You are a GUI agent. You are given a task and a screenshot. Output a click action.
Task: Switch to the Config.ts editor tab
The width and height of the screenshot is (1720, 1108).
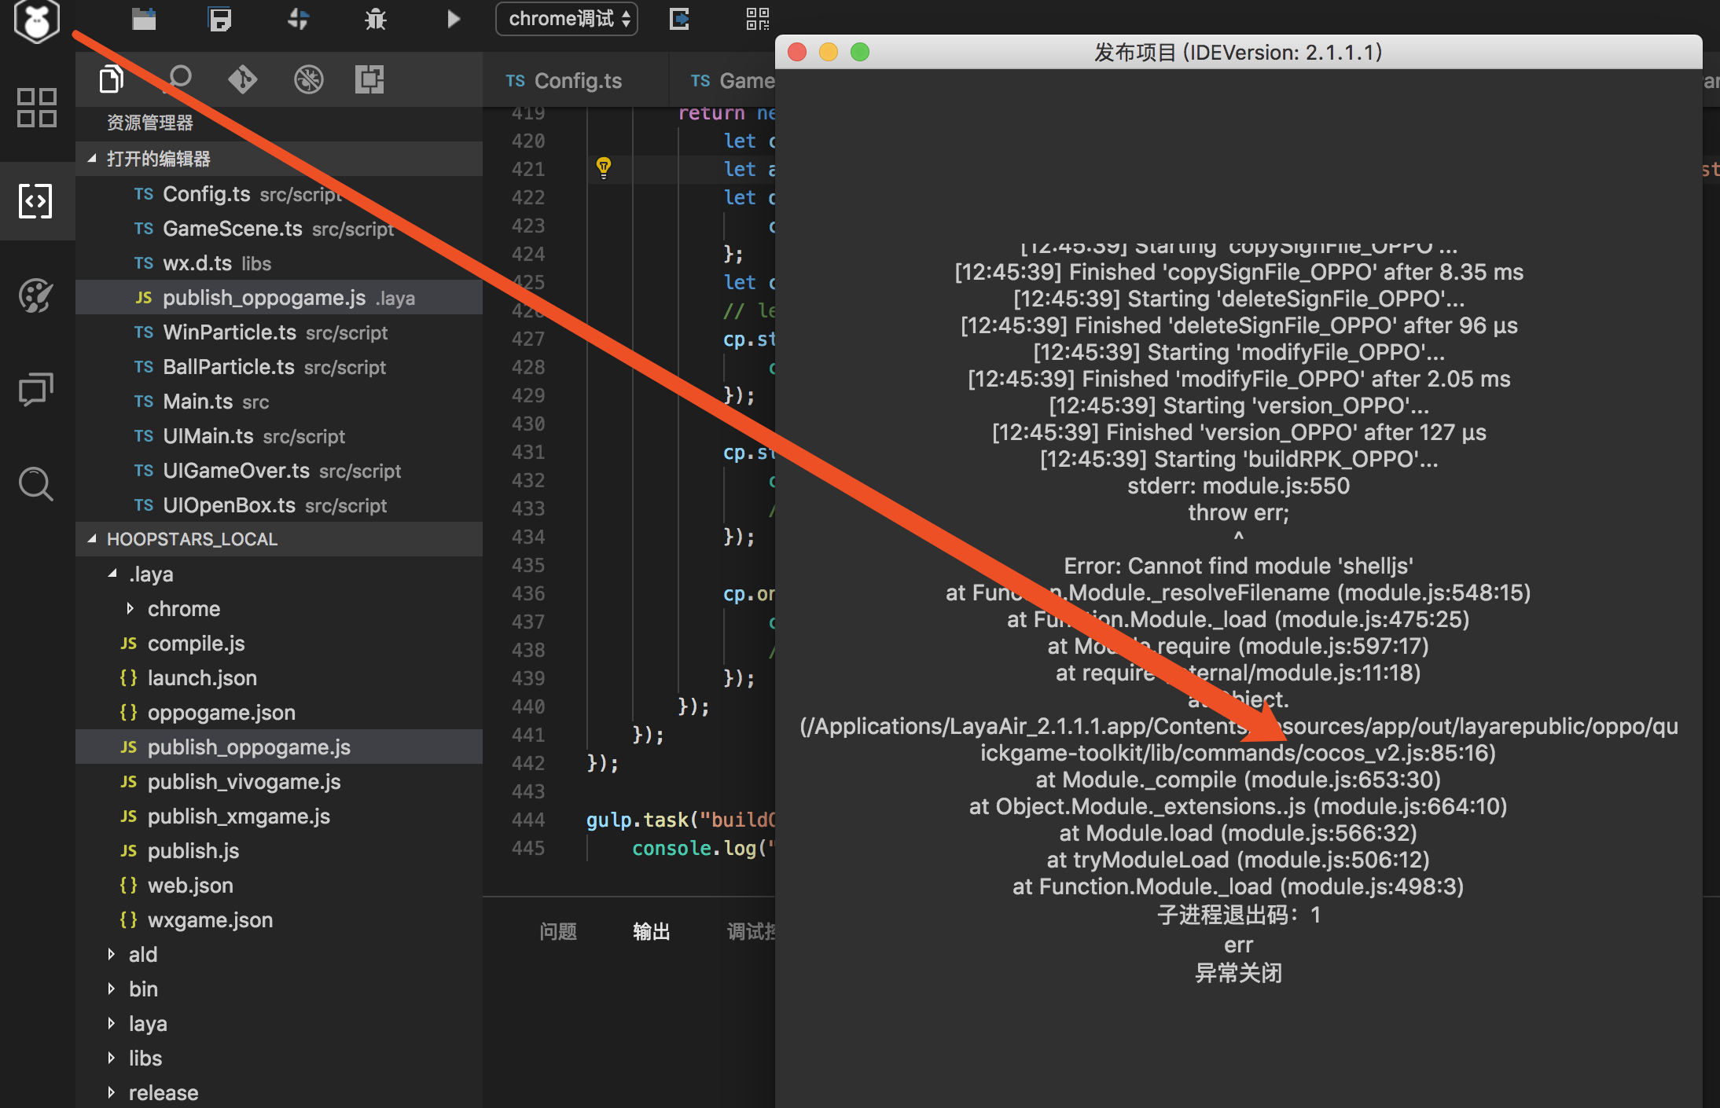click(x=577, y=81)
